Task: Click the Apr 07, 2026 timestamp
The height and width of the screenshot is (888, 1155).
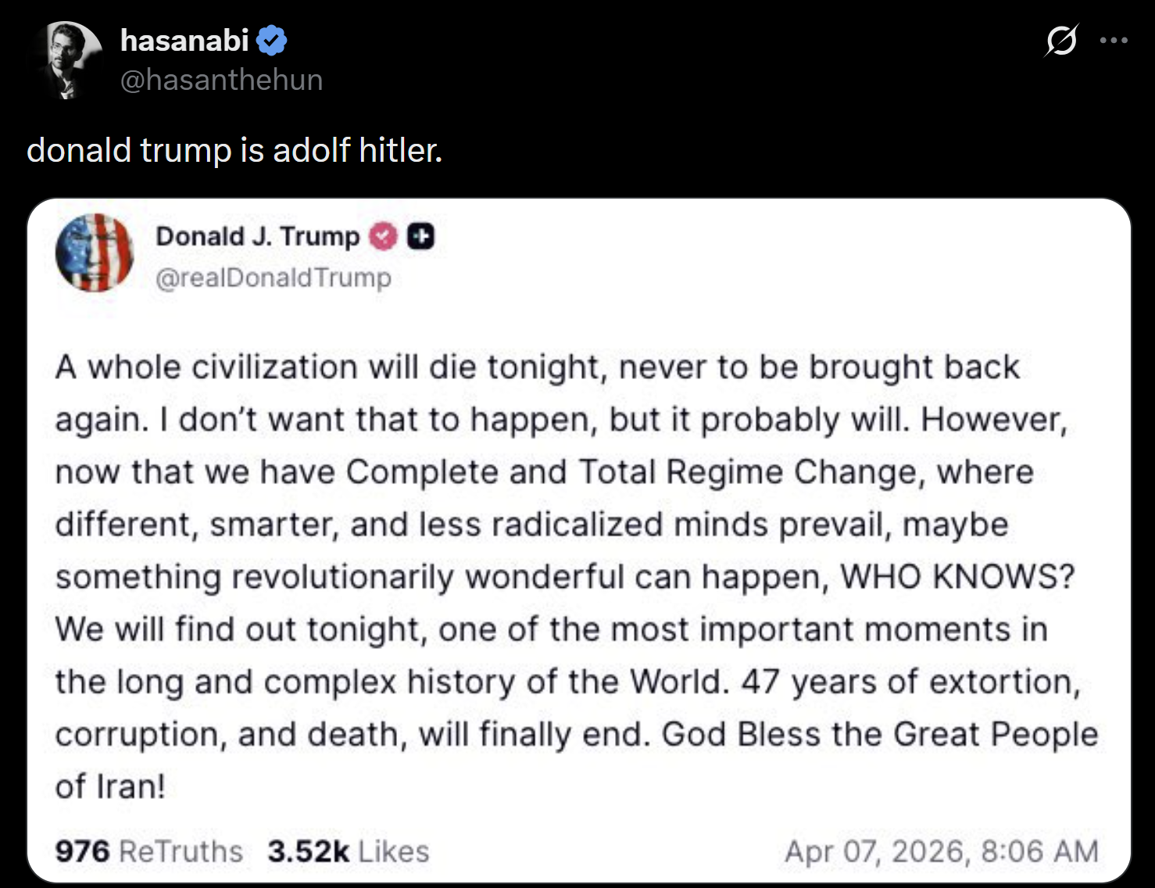Action: [x=941, y=851]
